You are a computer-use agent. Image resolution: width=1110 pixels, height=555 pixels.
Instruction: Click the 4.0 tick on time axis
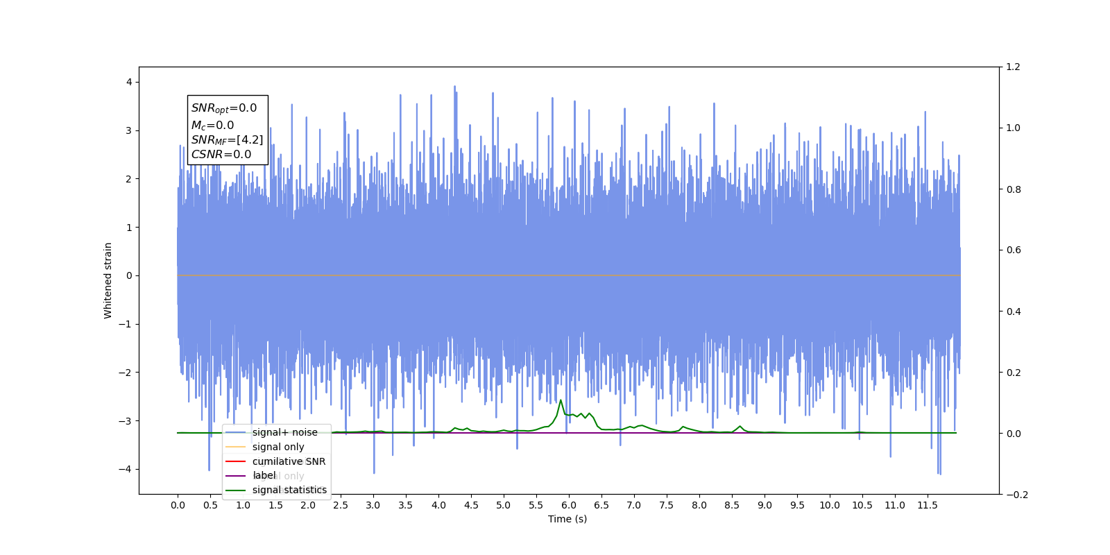(438, 505)
